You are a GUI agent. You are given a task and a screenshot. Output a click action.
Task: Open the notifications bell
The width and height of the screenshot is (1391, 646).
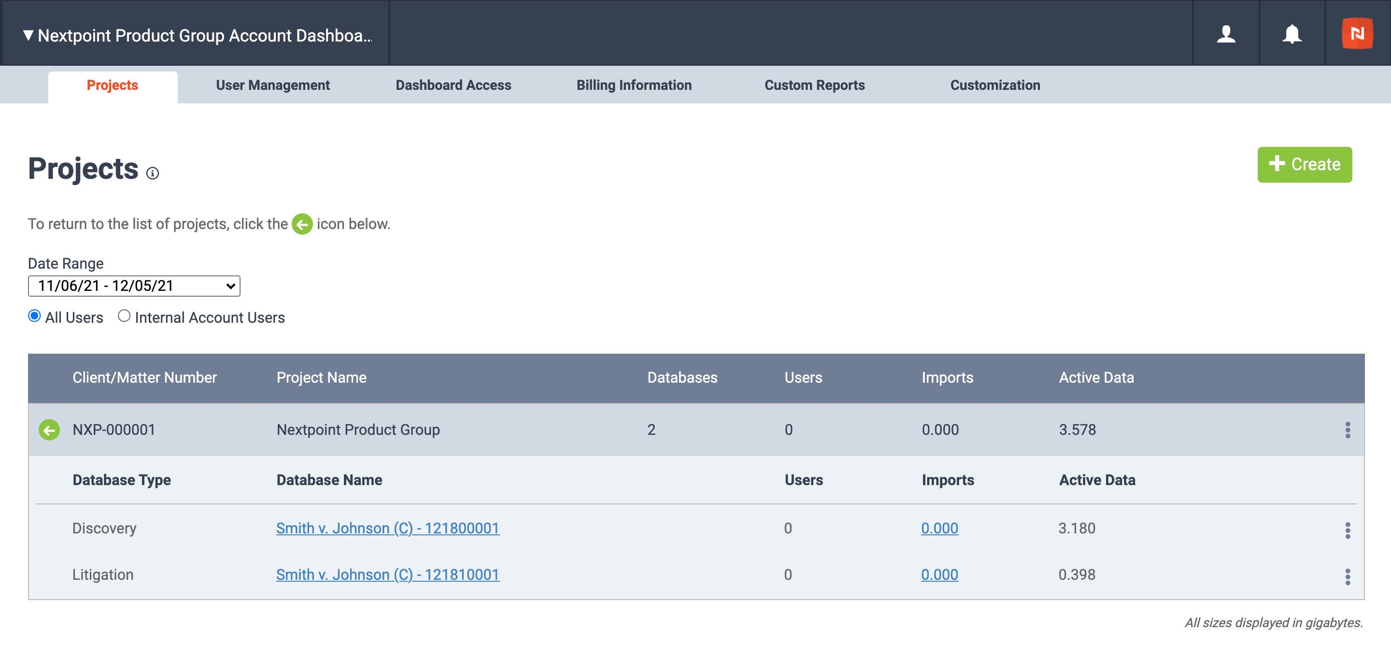coord(1292,34)
